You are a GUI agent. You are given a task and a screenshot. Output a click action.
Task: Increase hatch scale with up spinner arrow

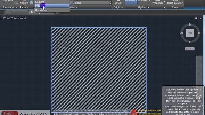tap(111, 2)
